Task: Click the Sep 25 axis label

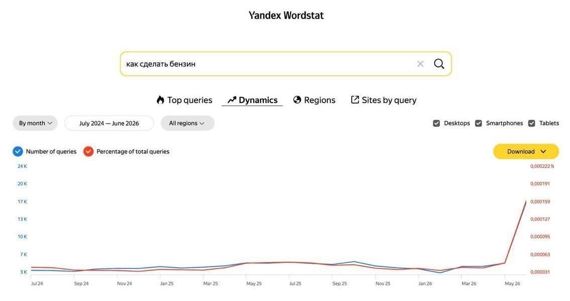Action: point(339,283)
